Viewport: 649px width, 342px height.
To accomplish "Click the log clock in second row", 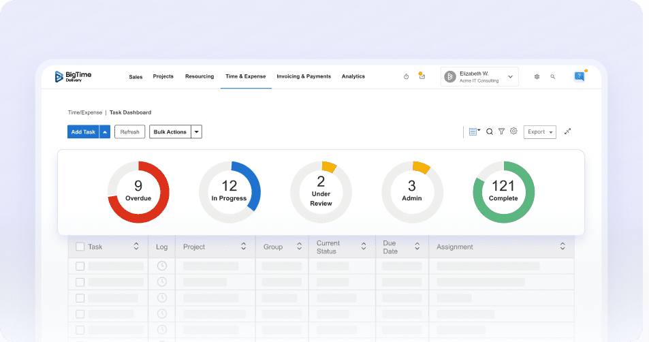I will click(162, 282).
